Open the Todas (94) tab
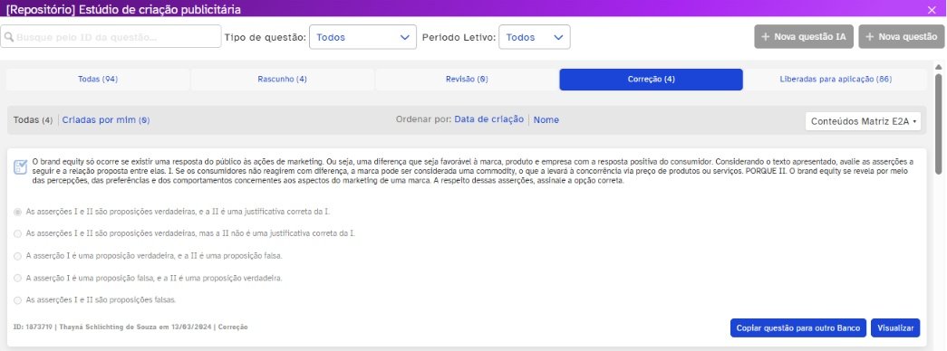The width and height of the screenshot is (947, 351). tap(98, 80)
